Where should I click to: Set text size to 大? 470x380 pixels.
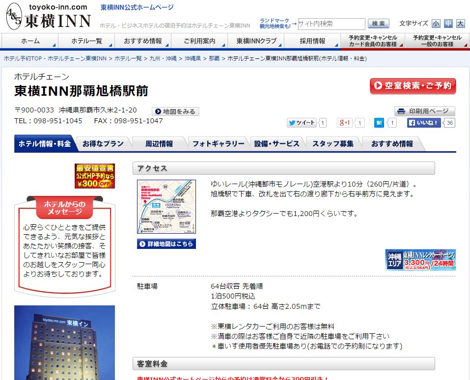pos(460,24)
